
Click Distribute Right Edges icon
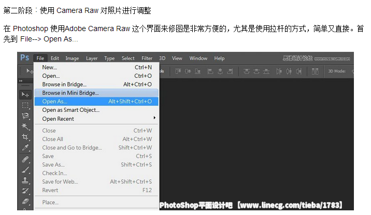tap(299, 71)
